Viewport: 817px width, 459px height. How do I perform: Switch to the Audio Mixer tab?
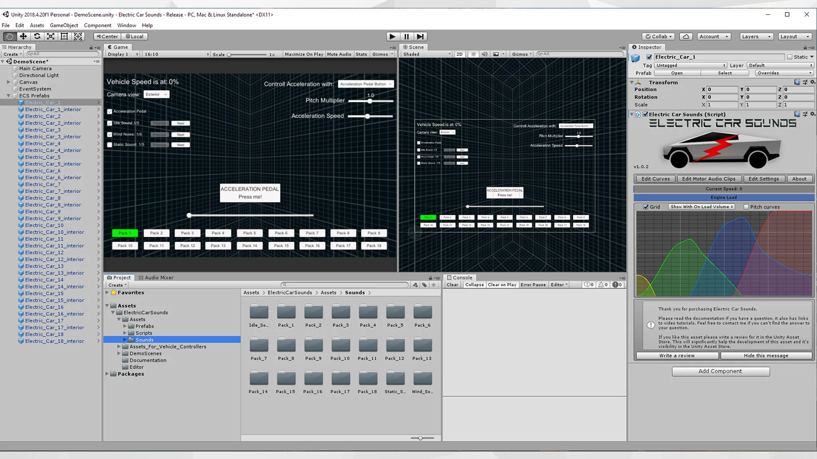tap(156, 277)
